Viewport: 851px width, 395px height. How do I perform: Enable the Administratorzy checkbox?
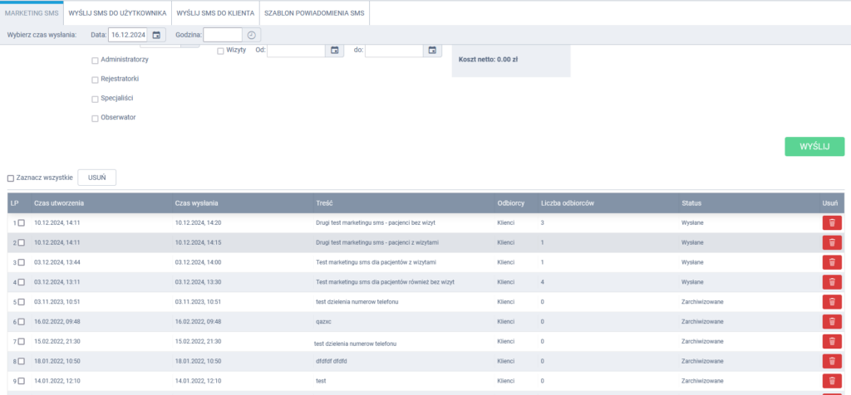(95, 61)
